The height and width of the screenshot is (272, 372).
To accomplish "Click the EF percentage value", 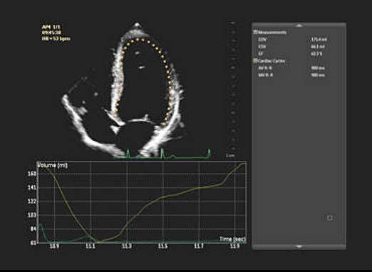I will click(x=316, y=53).
